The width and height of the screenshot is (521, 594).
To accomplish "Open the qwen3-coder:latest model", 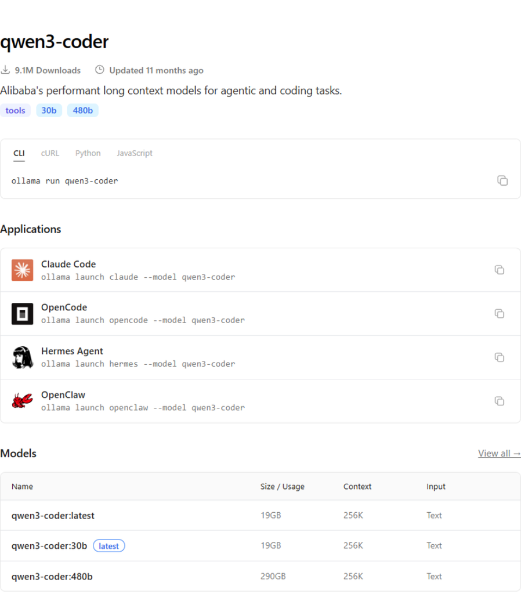I will [53, 516].
